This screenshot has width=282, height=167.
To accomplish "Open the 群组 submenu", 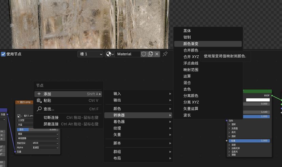I will coord(138,152).
